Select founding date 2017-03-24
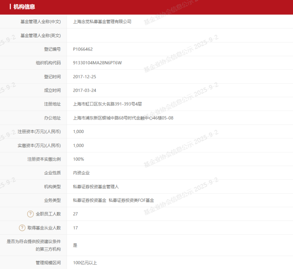Viewport: 293px width, 269px height. point(84,90)
